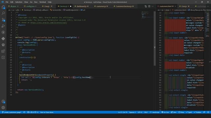Click the minimap of the Service.js editor
The height and width of the screenshot is (118, 211).
point(147,15)
